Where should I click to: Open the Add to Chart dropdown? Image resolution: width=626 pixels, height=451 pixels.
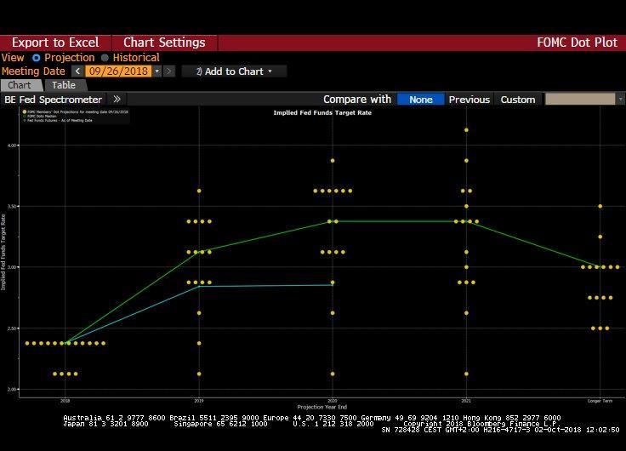coord(234,71)
